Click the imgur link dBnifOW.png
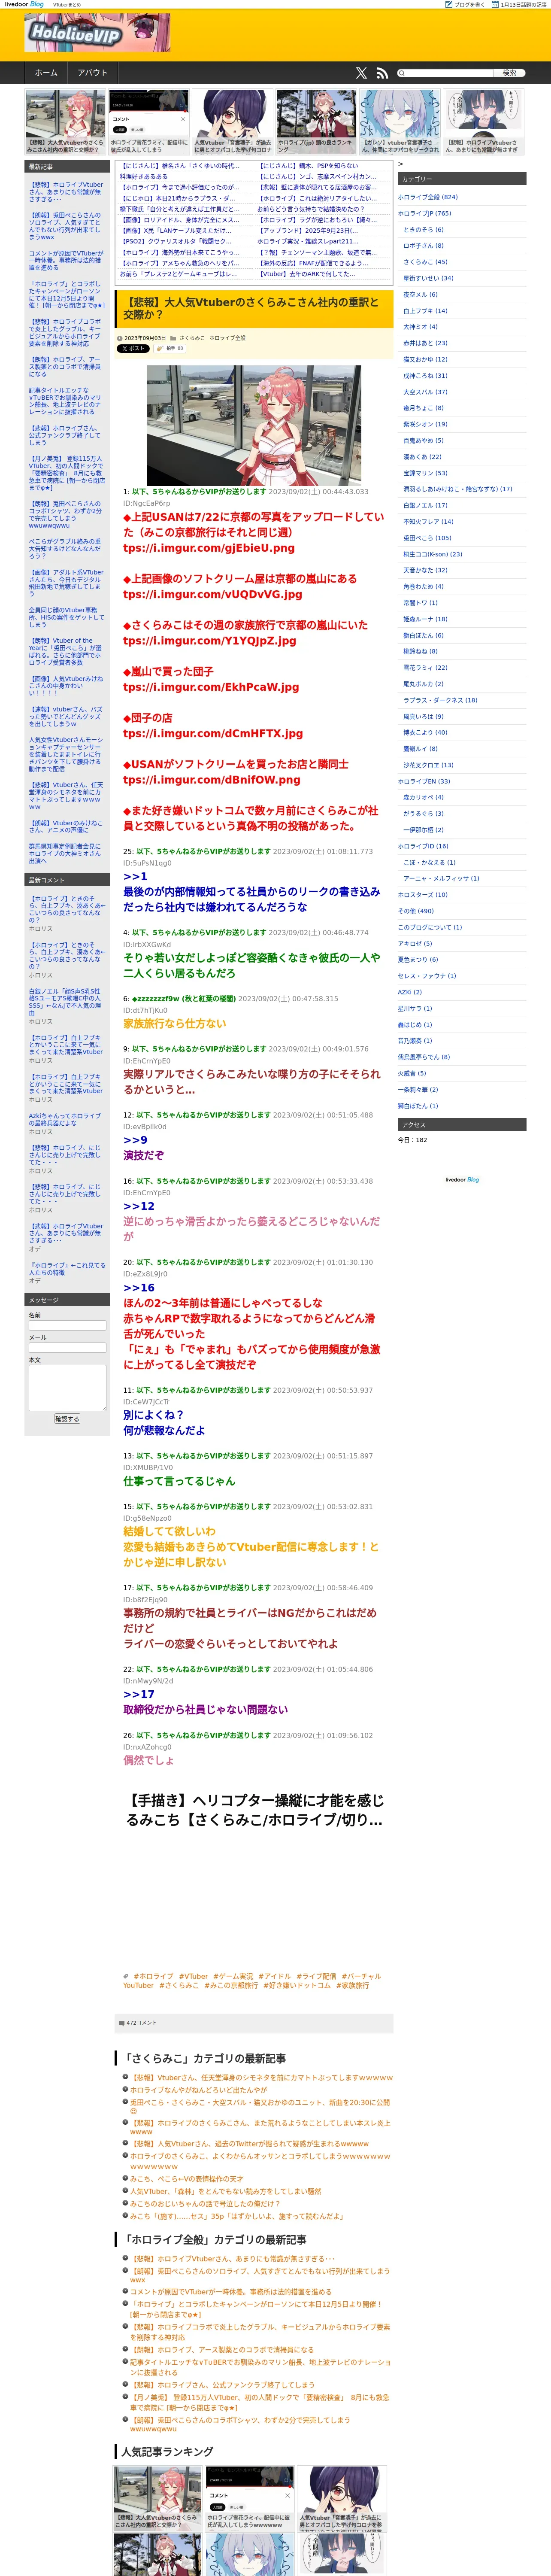 pyautogui.click(x=211, y=780)
